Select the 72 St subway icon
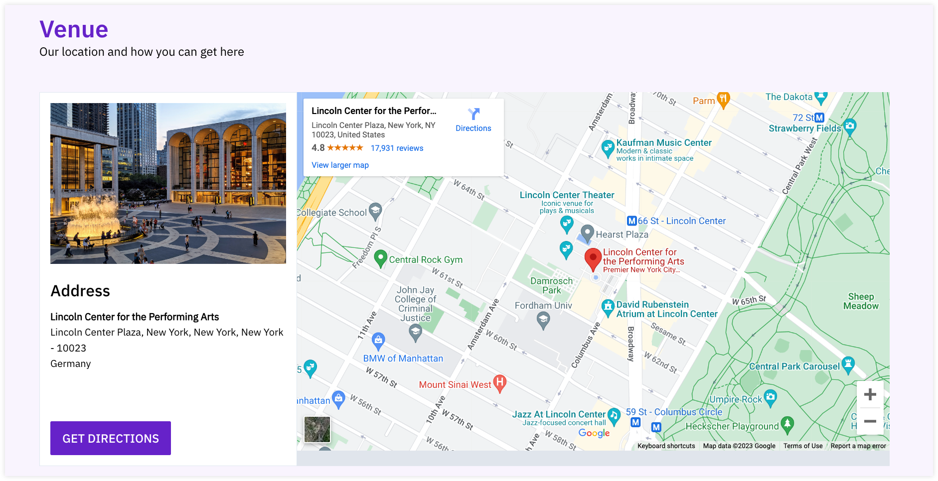Screen dimensions: 938x481 [819, 118]
